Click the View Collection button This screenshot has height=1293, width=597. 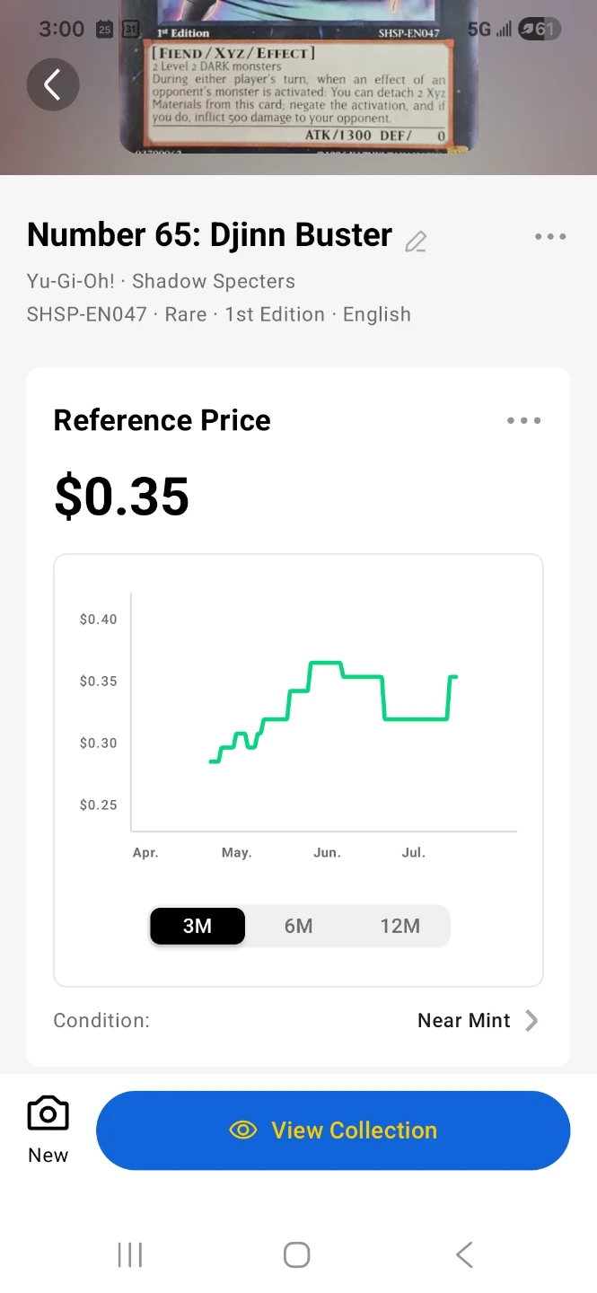coord(333,1130)
